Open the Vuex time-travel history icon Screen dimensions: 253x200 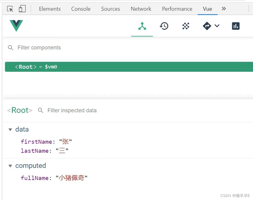pos(164,26)
